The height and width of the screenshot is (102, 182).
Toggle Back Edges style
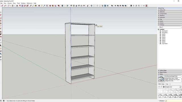click(94, 6)
